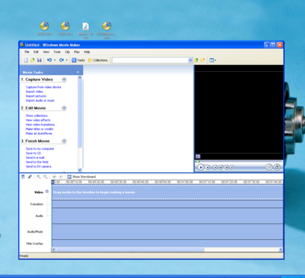Collapse the Edit Movie section

[x=64, y=108]
